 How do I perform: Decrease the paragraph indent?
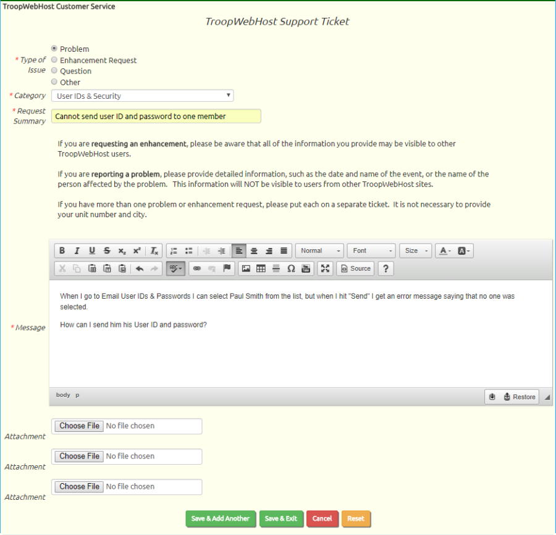206,251
